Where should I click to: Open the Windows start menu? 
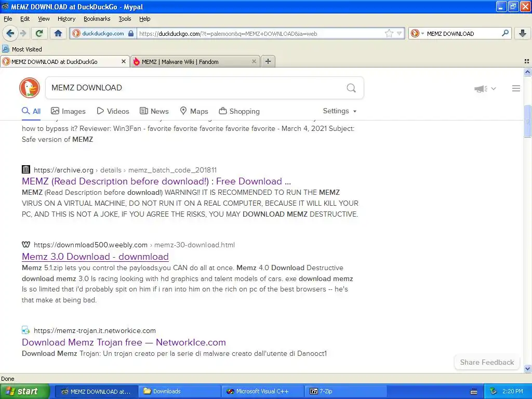24,391
